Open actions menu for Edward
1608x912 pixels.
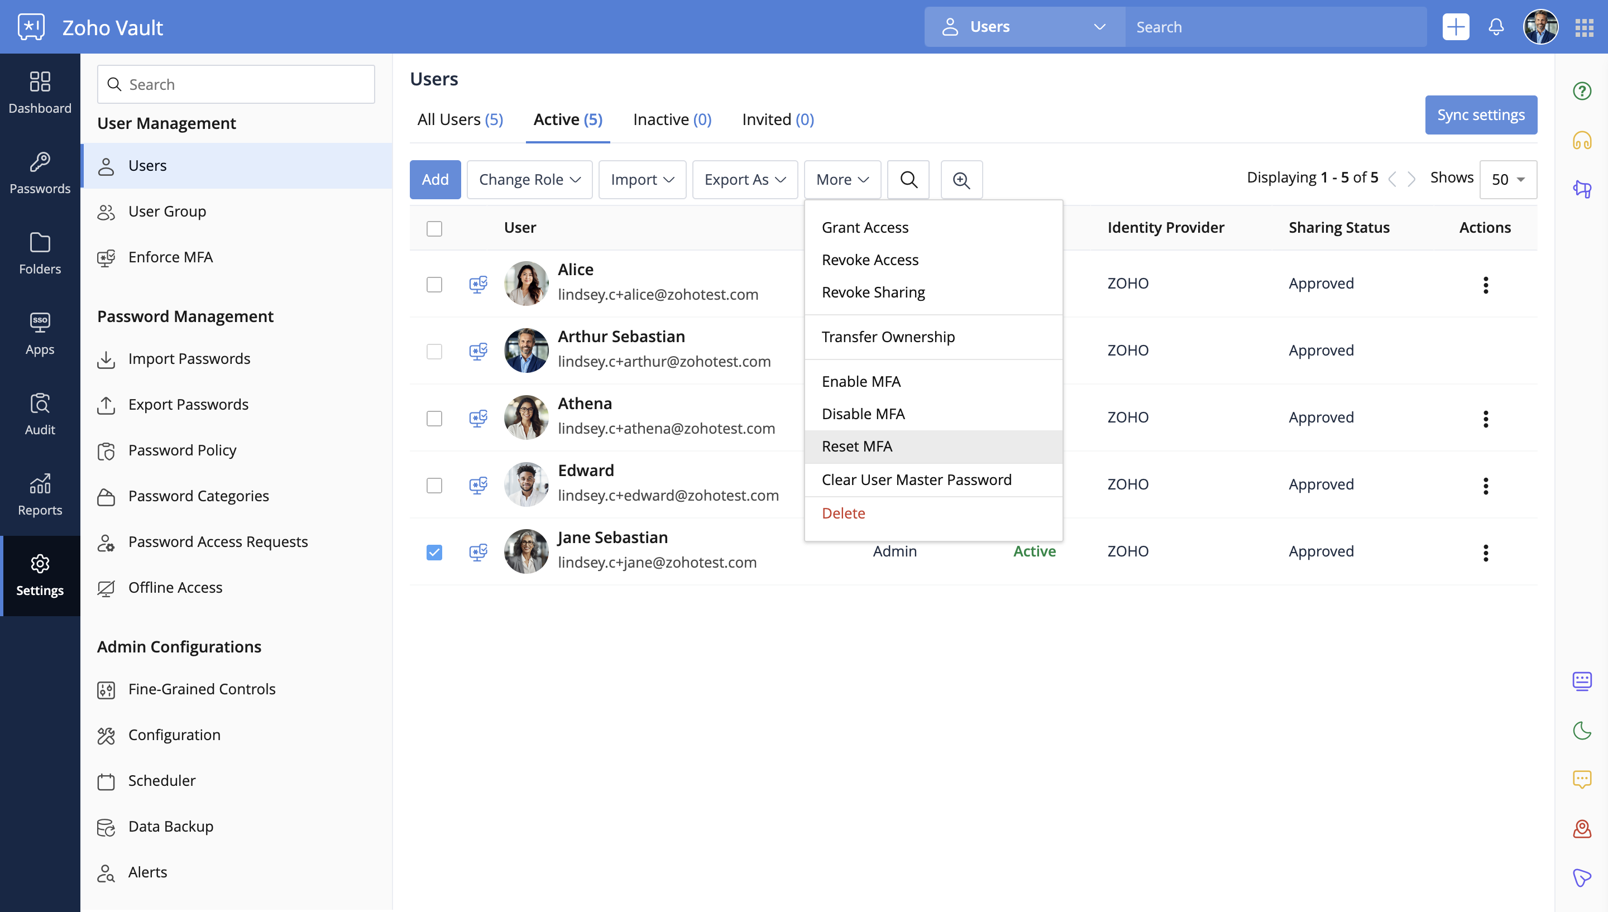point(1486,486)
